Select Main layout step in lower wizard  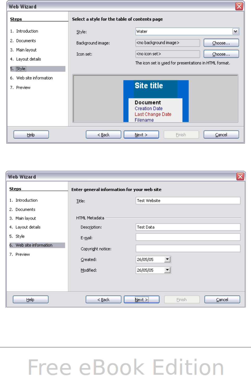[26, 218]
